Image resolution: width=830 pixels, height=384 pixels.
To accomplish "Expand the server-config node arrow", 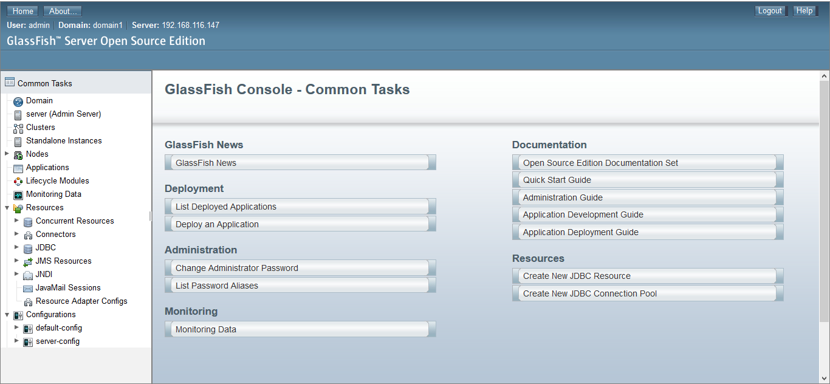I will pos(16,341).
